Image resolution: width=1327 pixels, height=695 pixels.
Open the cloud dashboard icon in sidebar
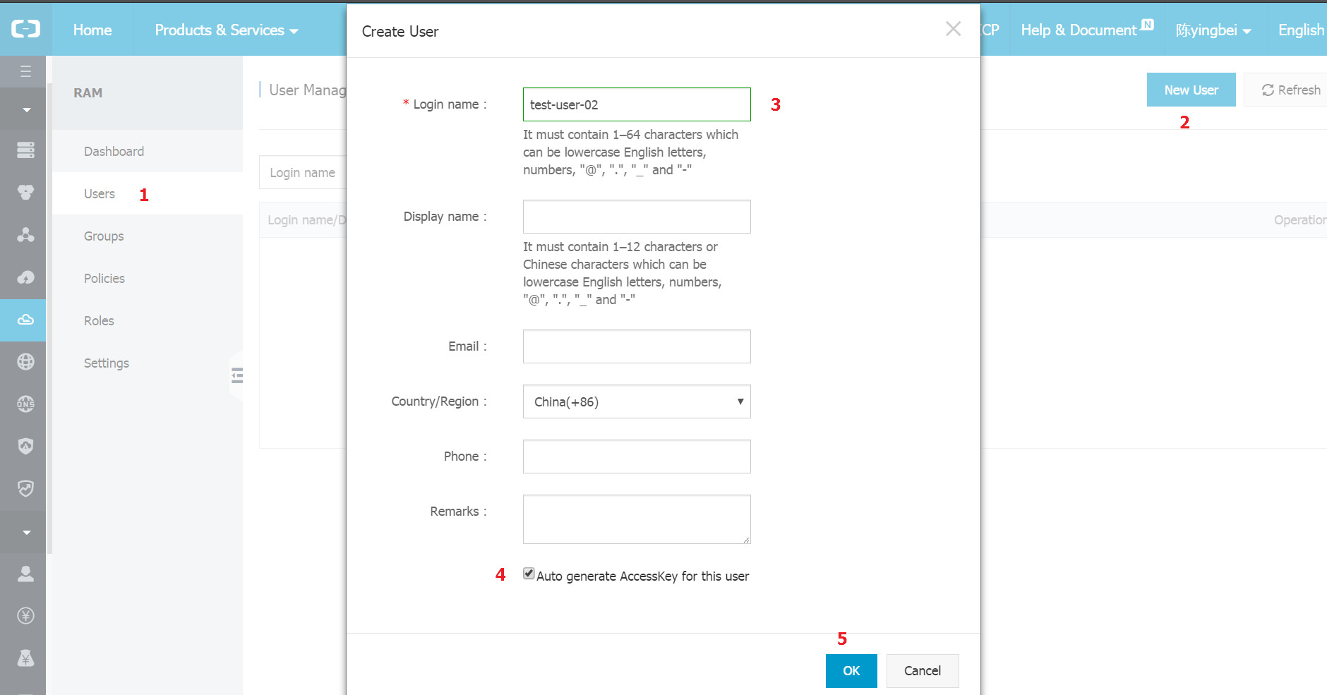tap(25, 277)
